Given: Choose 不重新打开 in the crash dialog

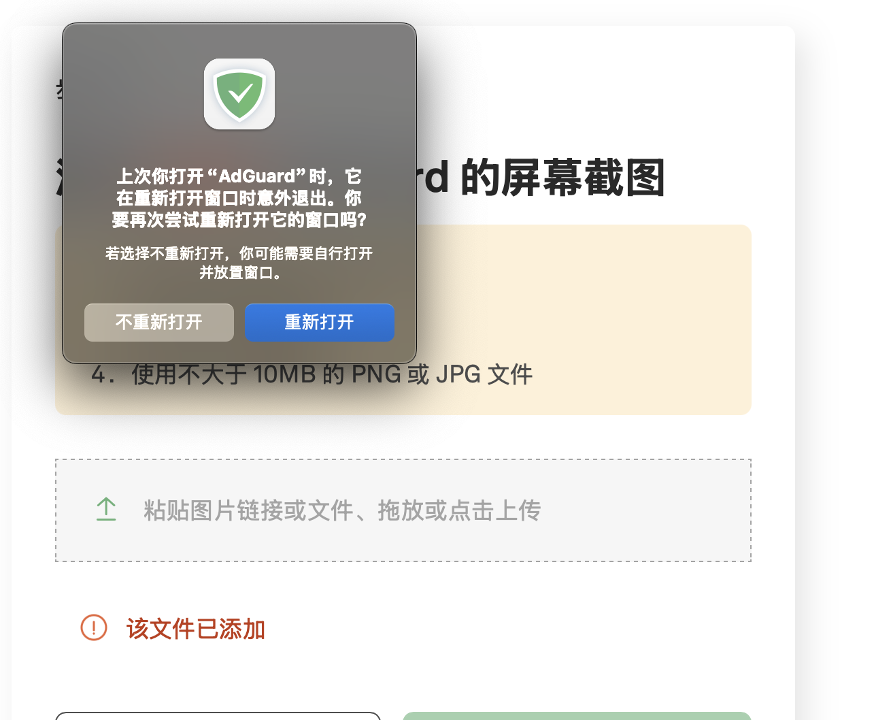Looking at the screenshot, I should 159,323.
